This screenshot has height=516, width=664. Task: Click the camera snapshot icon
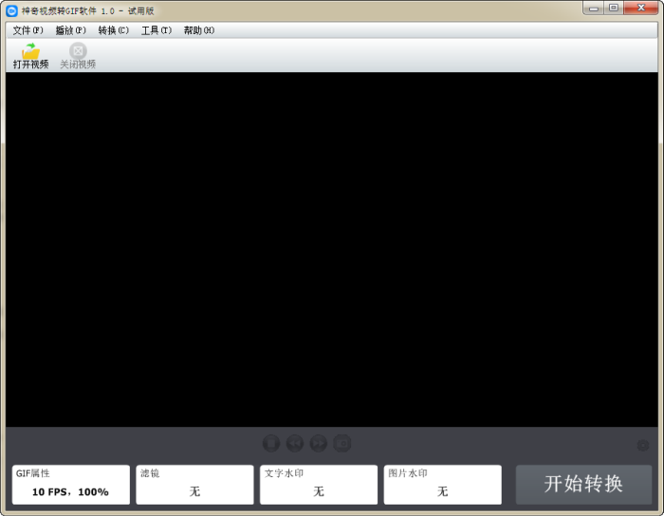(x=342, y=443)
